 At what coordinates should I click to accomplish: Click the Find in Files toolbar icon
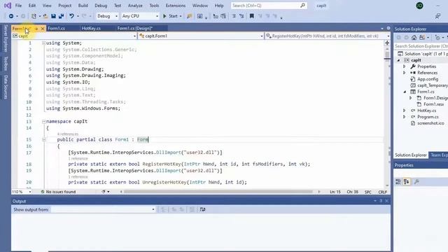[x=189, y=16]
